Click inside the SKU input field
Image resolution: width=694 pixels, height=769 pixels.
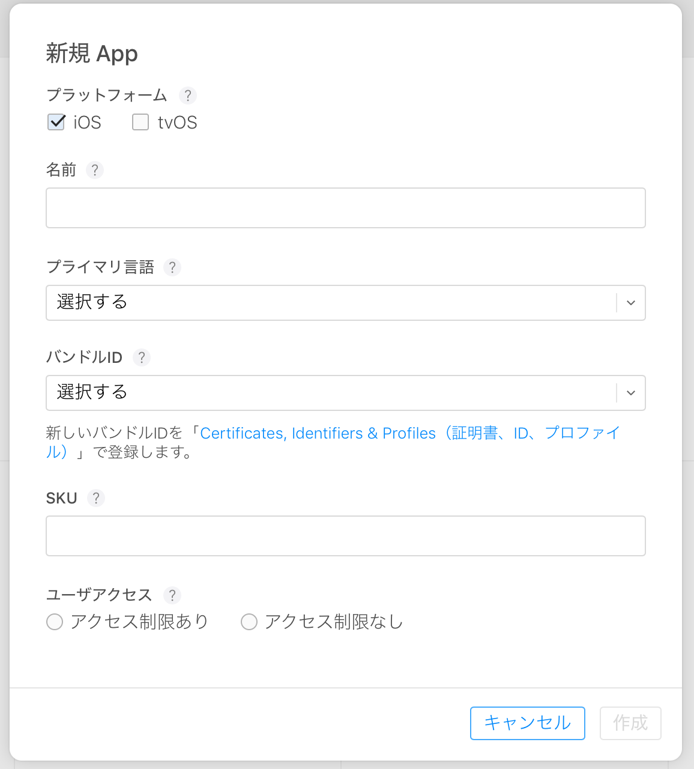point(346,536)
